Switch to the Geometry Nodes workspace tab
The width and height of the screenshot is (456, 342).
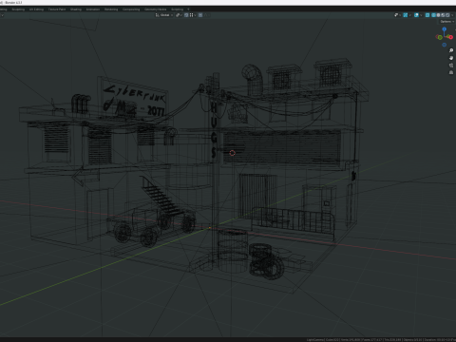pyautogui.click(x=155, y=9)
